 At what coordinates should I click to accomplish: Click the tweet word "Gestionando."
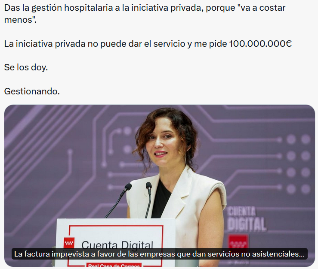(x=32, y=91)
